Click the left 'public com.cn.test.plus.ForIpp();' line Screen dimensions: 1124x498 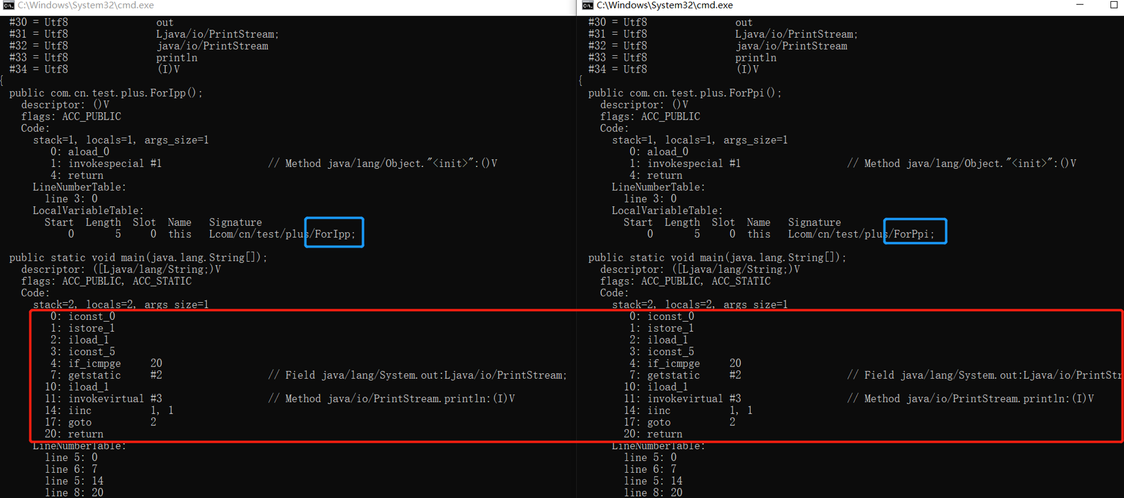pyautogui.click(x=106, y=93)
